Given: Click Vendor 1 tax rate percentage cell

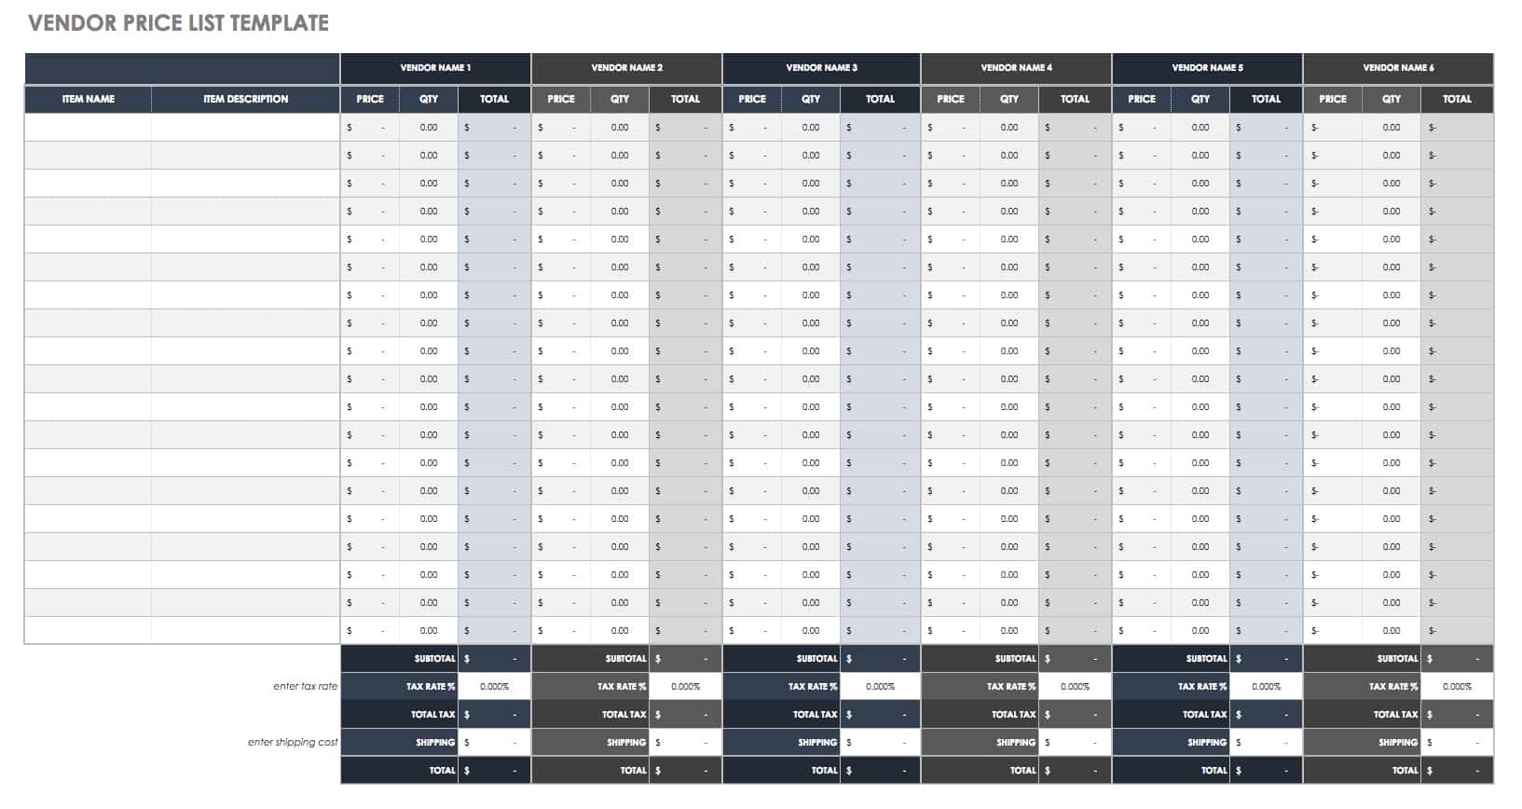Looking at the screenshot, I should tap(495, 687).
